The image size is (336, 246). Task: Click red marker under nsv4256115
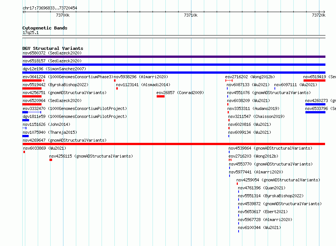click(51, 160)
